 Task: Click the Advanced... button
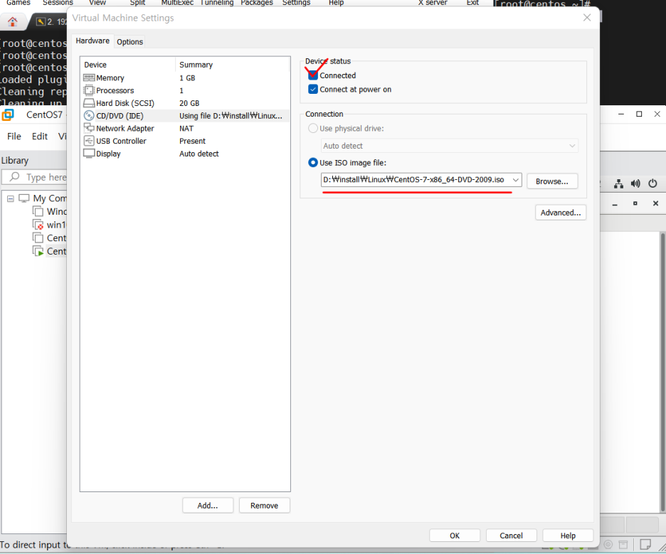coord(561,213)
